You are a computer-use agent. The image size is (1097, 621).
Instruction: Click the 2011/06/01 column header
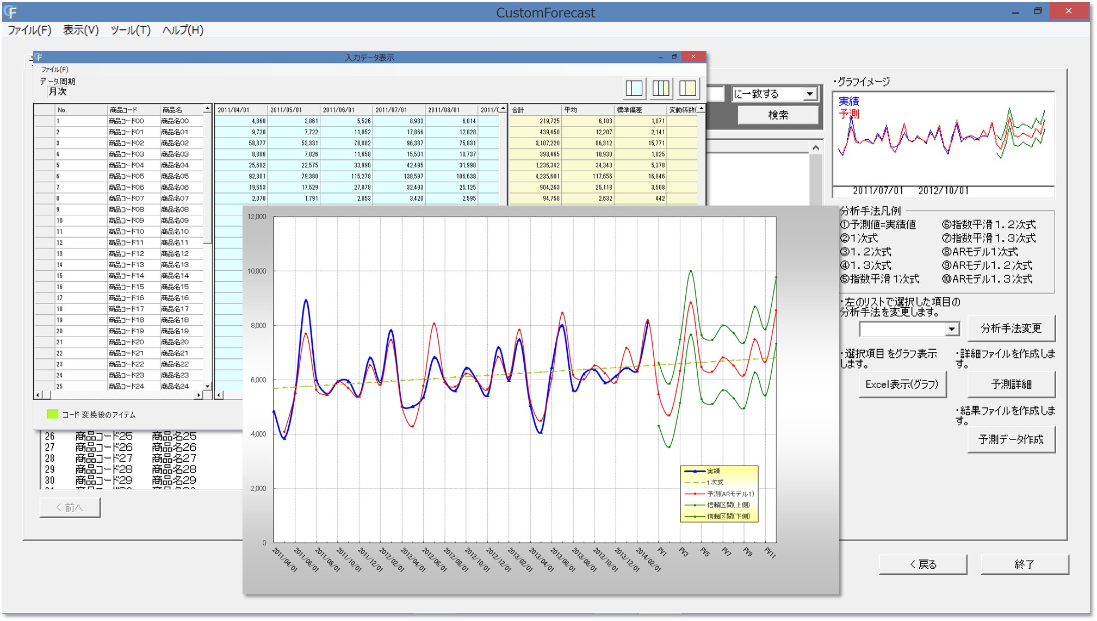click(346, 110)
